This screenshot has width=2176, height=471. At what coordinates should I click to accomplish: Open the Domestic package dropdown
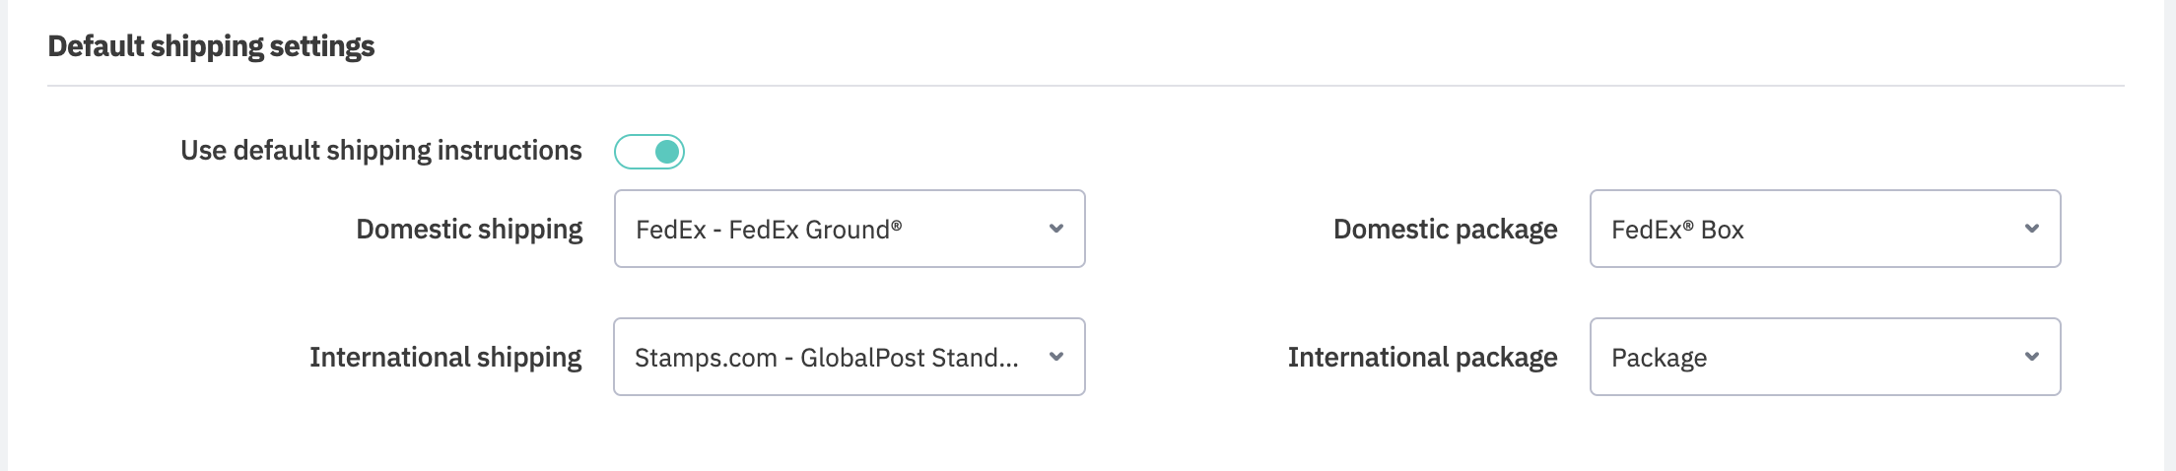pos(1824,229)
